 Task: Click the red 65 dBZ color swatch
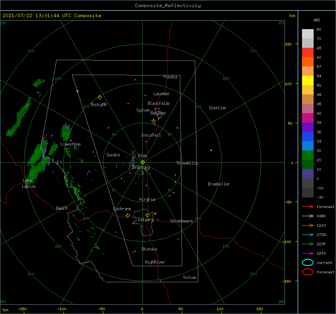click(x=308, y=53)
